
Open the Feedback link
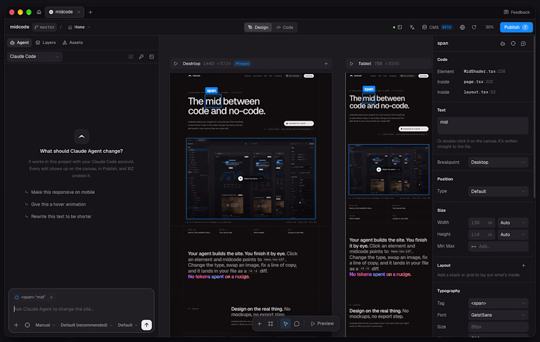tap(516, 12)
